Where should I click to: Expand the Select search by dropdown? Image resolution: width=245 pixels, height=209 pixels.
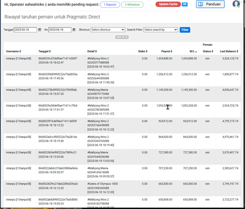point(161,30)
